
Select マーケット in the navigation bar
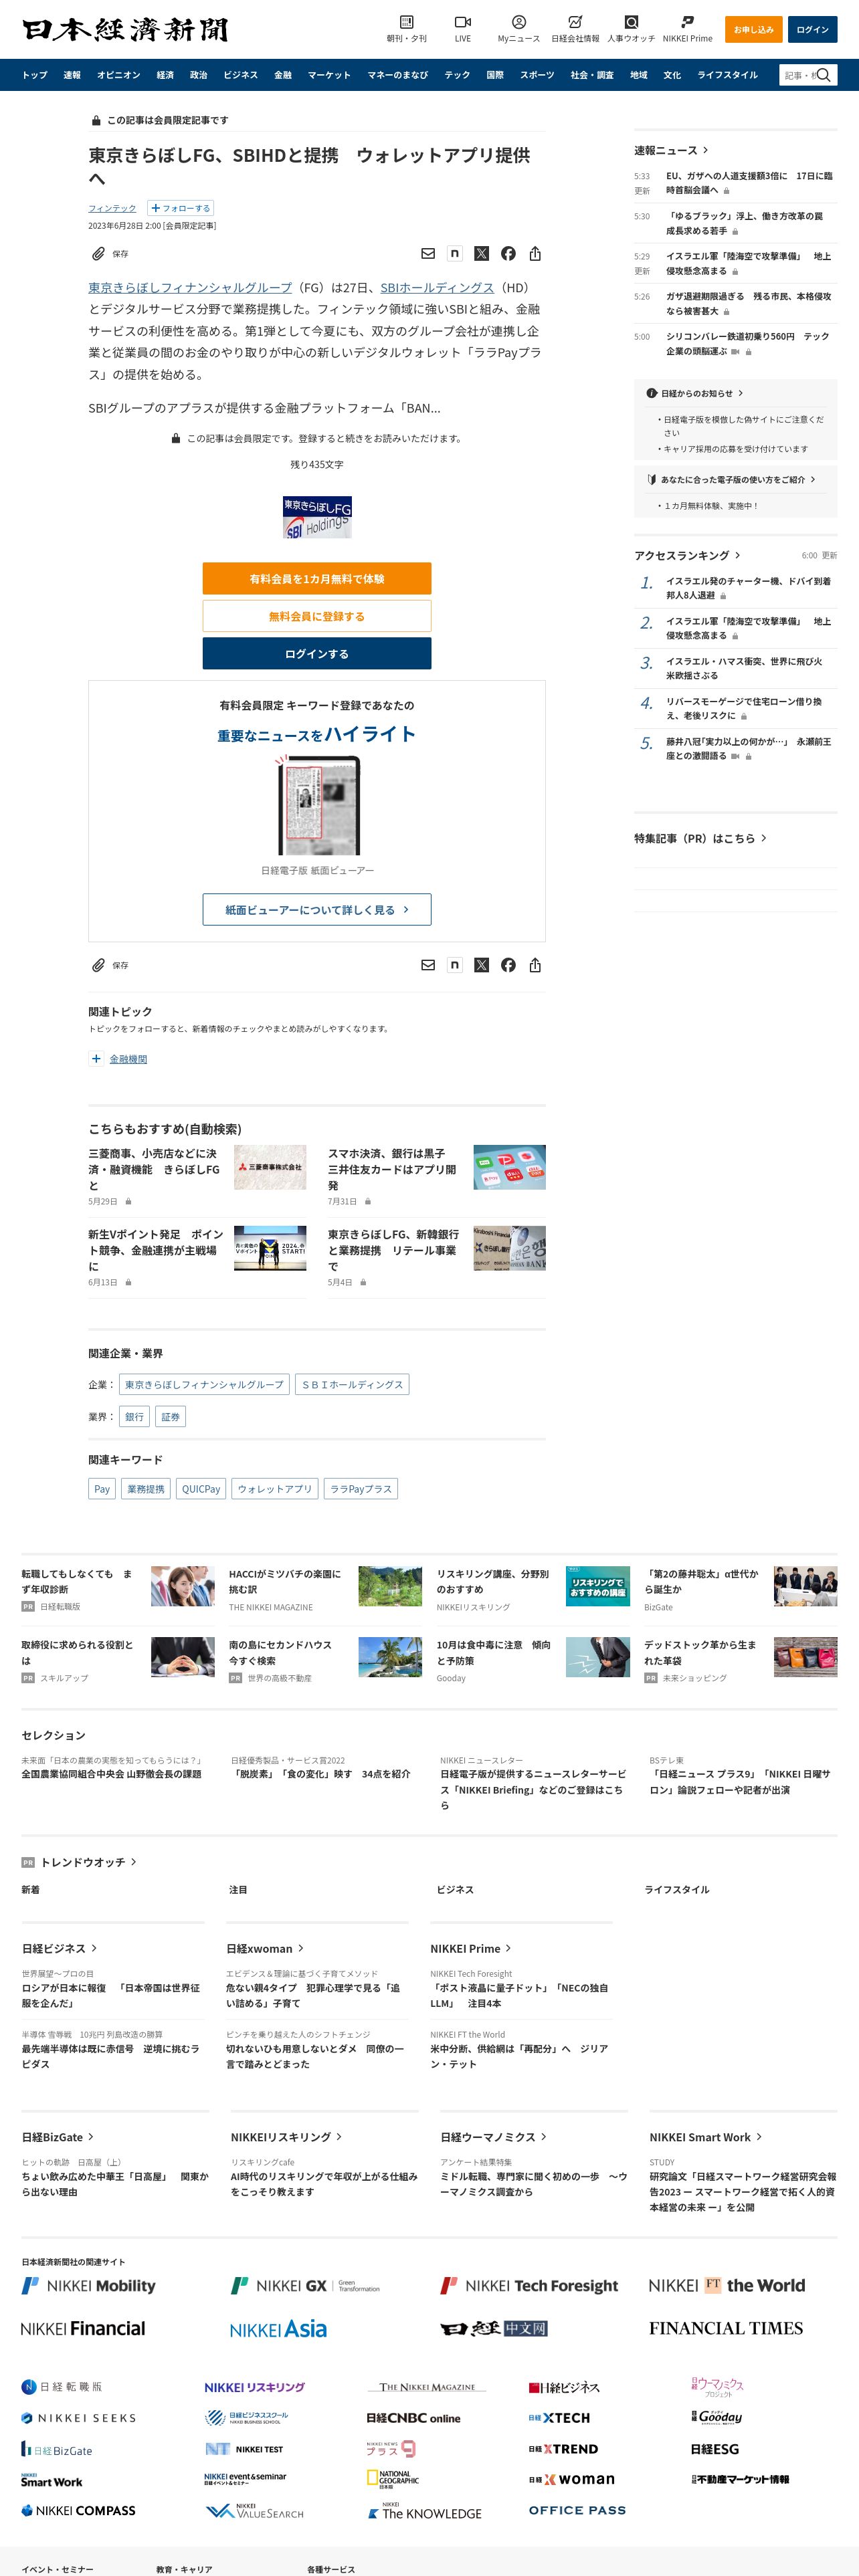pos(329,75)
